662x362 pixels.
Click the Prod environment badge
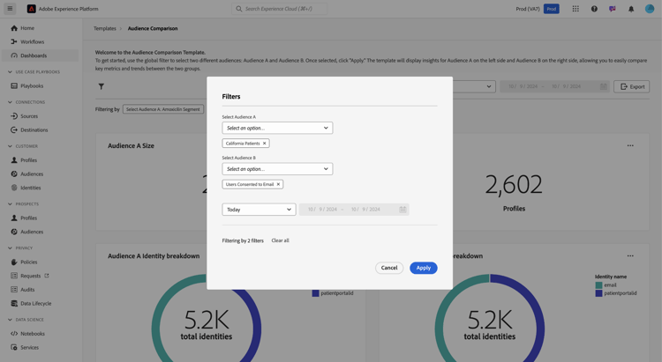[x=552, y=9]
